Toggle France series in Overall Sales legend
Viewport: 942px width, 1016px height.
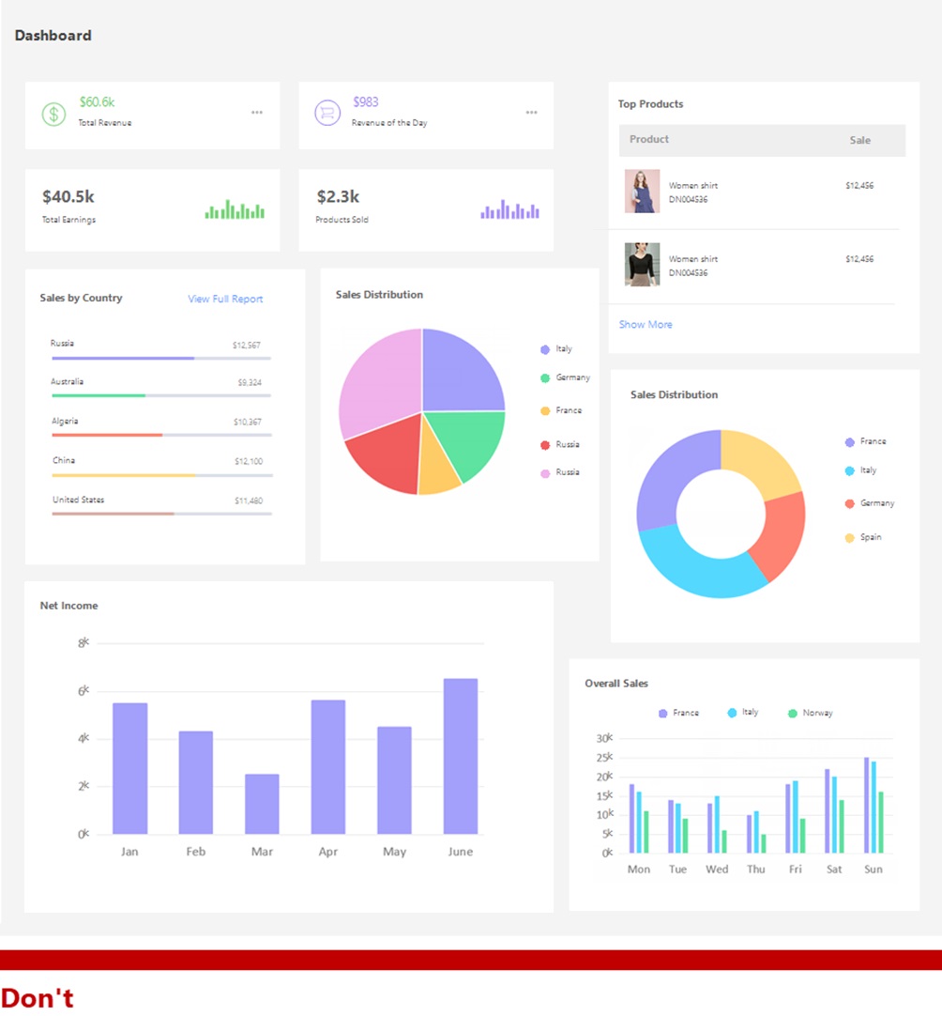tap(678, 713)
